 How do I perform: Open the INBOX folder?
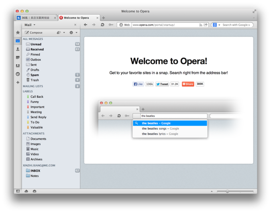point(51,171)
